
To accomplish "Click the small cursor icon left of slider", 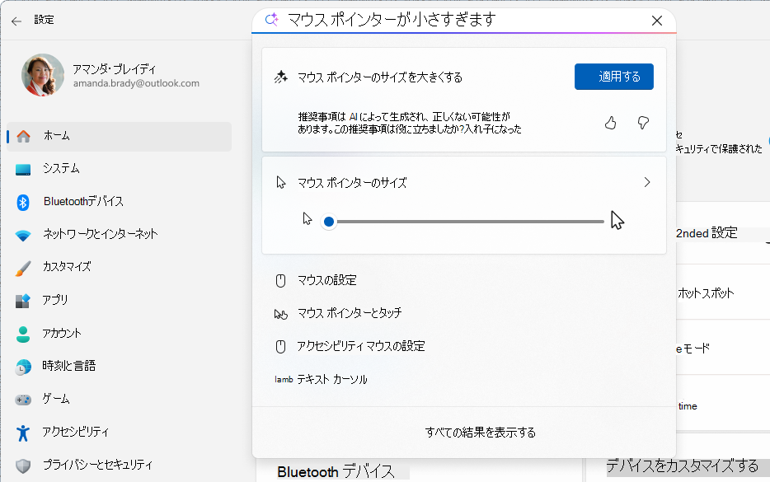I will 308,219.
